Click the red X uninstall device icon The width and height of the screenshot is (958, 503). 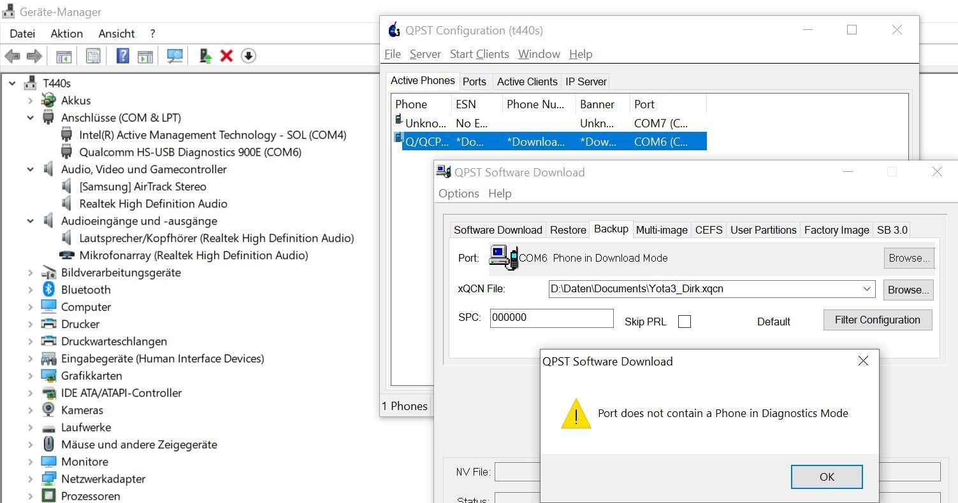[x=226, y=56]
